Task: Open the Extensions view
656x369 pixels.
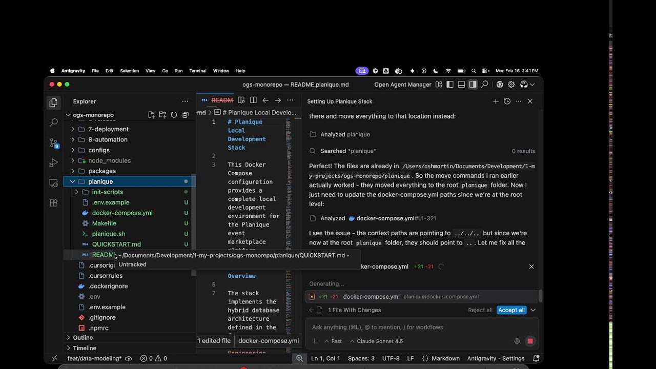Action: tap(53, 203)
